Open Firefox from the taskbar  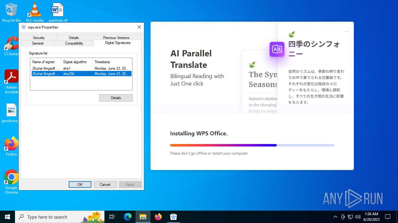pos(158,217)
